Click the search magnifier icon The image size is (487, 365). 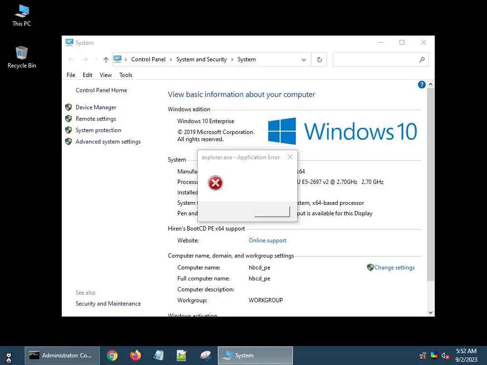pos(421,59)
